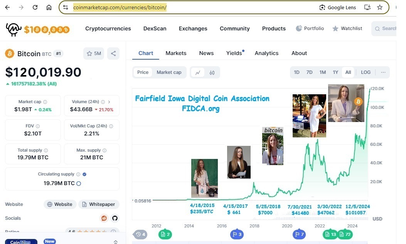Click the orange Bitcoin logo icon
406x244 pixels.
tap(10, 53)
